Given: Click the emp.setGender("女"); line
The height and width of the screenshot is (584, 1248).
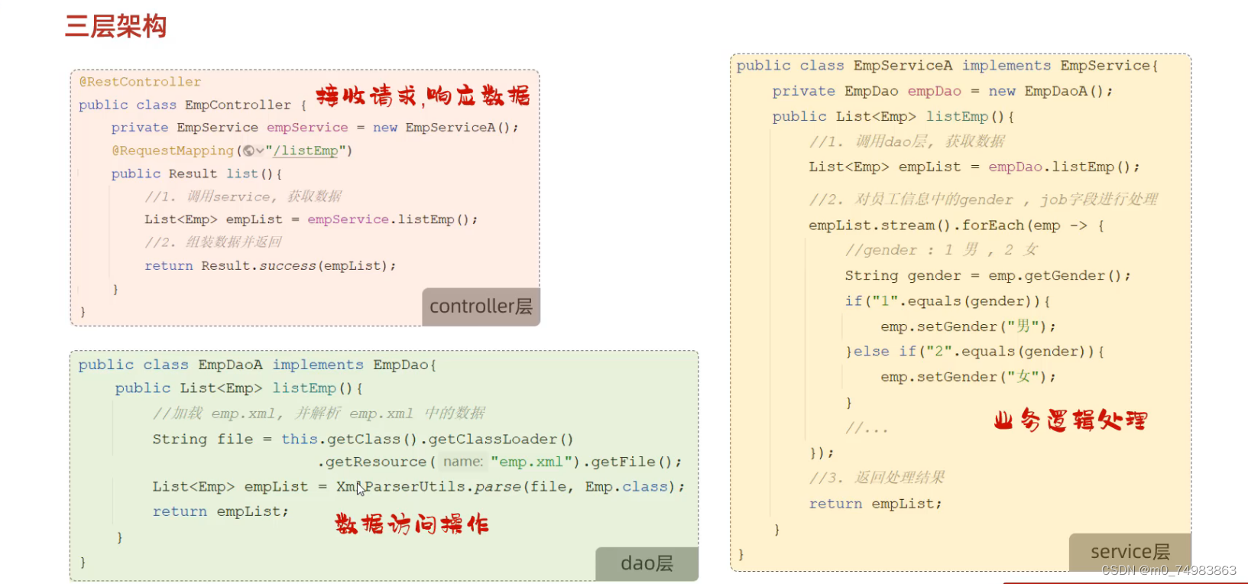Looking at the screenshot, I should click(x=968, y=377).
